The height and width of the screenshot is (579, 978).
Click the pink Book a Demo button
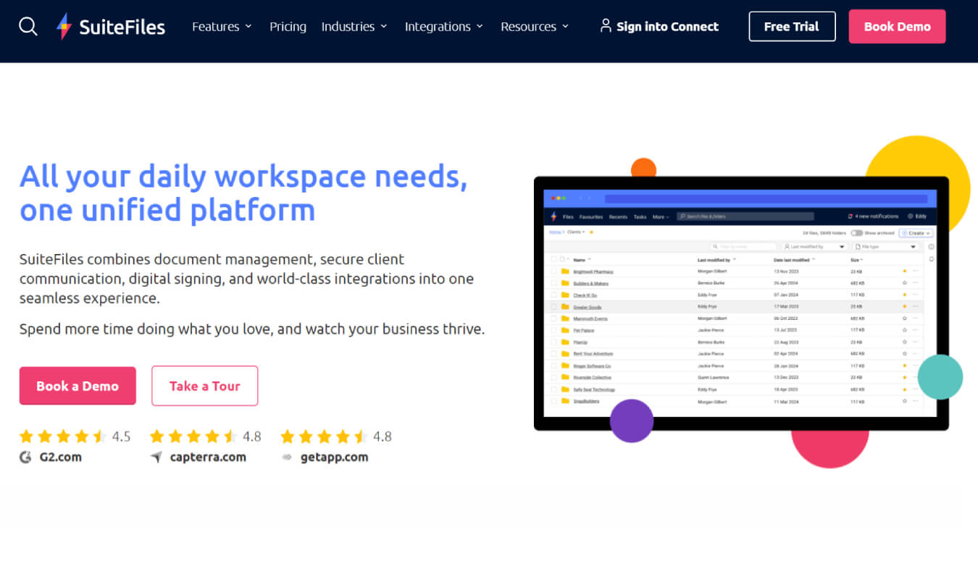pyautogui.click(x=78, y=386)
